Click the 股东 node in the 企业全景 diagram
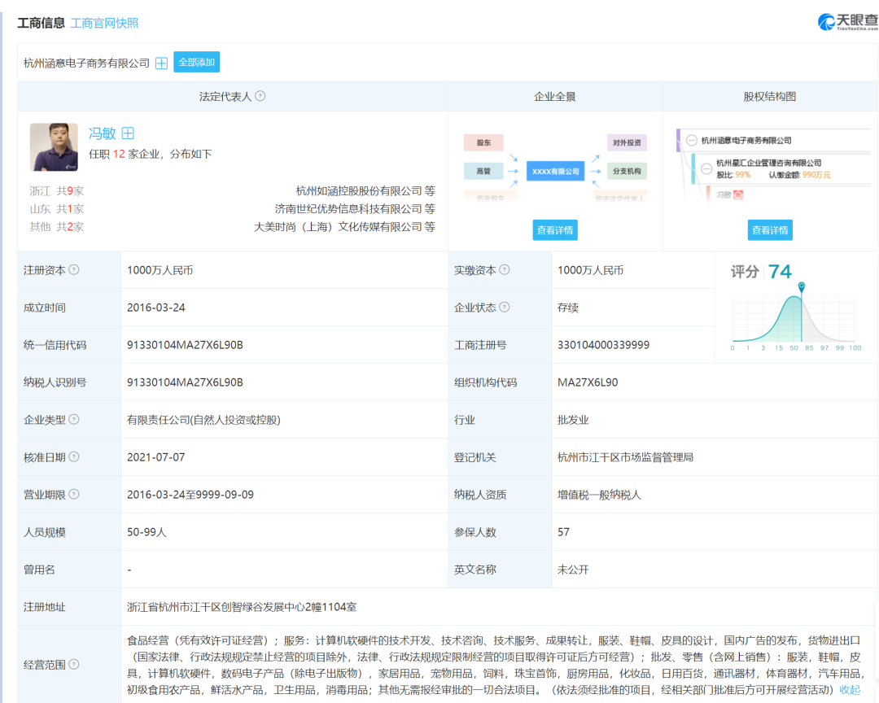The height and width of the screenshot is (703, 879). [483, 142]
